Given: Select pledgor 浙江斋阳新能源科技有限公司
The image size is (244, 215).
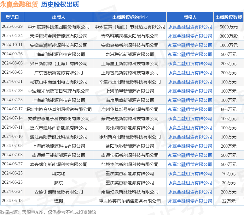Looking at the screenshot, I should pyautogui.click(x=59, y=137).
